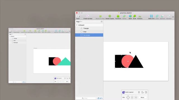Select the Scale tool in front window
The image size is (179, 100).
tap(135, 17)
